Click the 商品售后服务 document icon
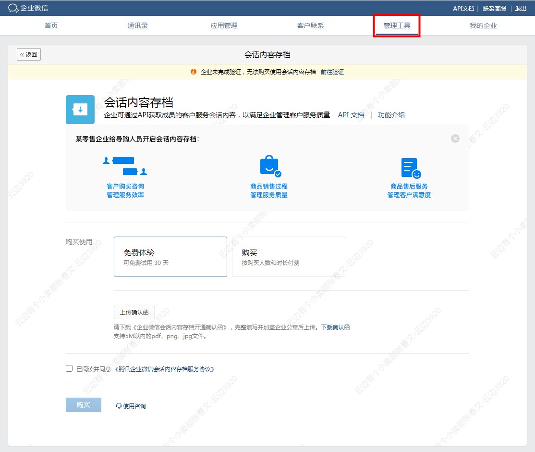Viewport: 535px width, 452px height. 410,168
